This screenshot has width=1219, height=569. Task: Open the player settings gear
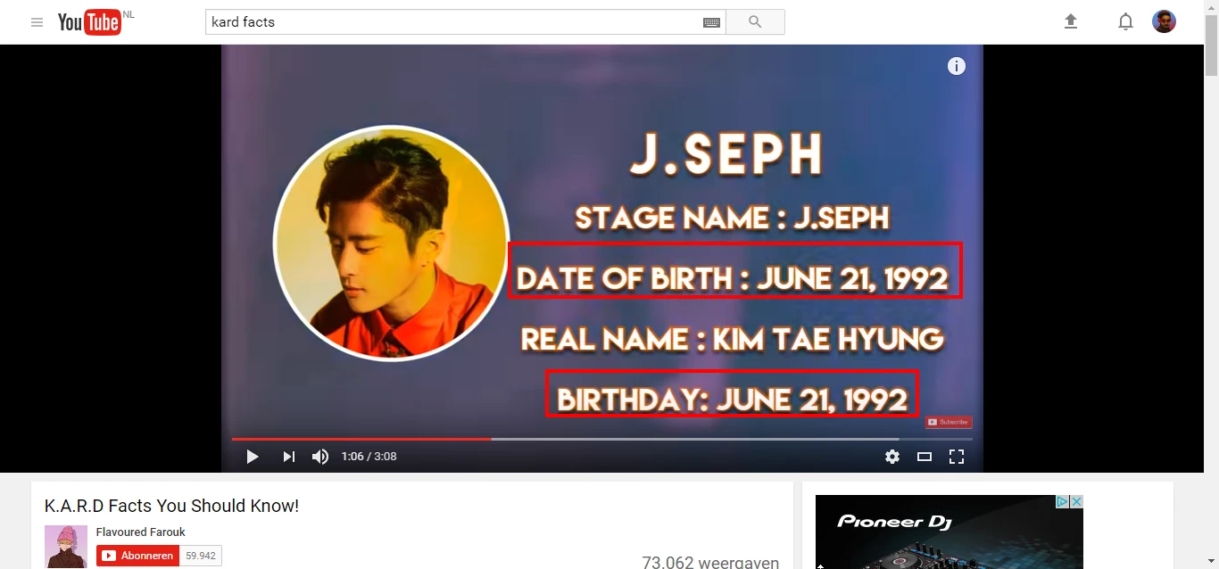(892, 457)
